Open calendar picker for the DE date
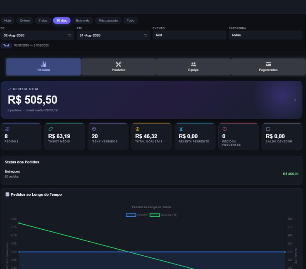 pyautogui.click(x=69, y=35)
